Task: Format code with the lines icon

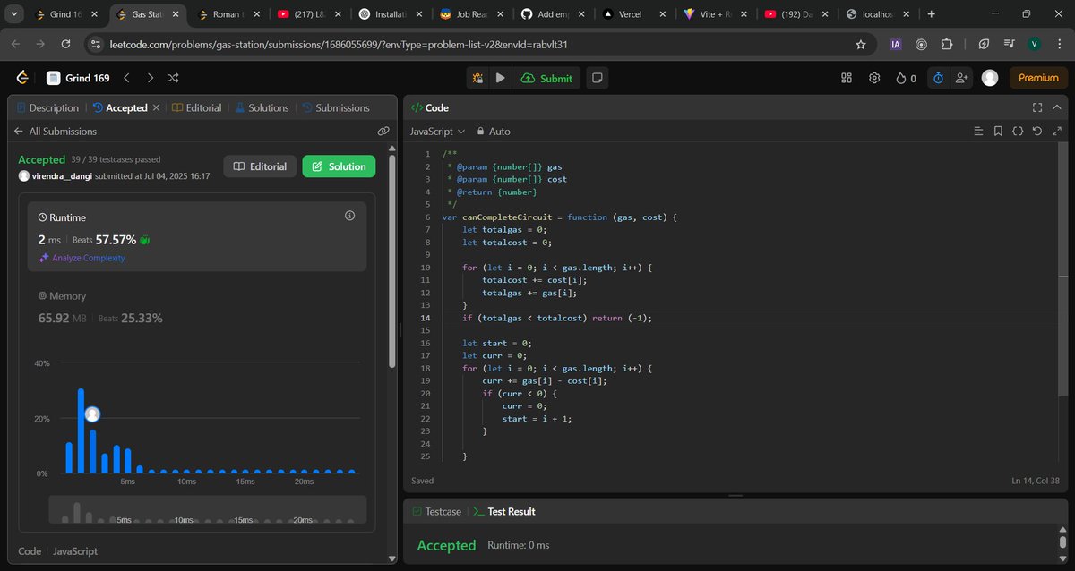Action: [978, 131]
